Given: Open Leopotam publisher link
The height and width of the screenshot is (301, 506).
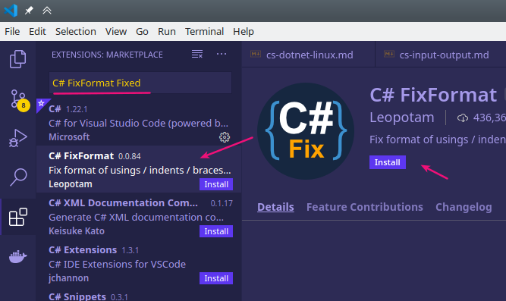Looking at the screenshot, I should 402,118.
